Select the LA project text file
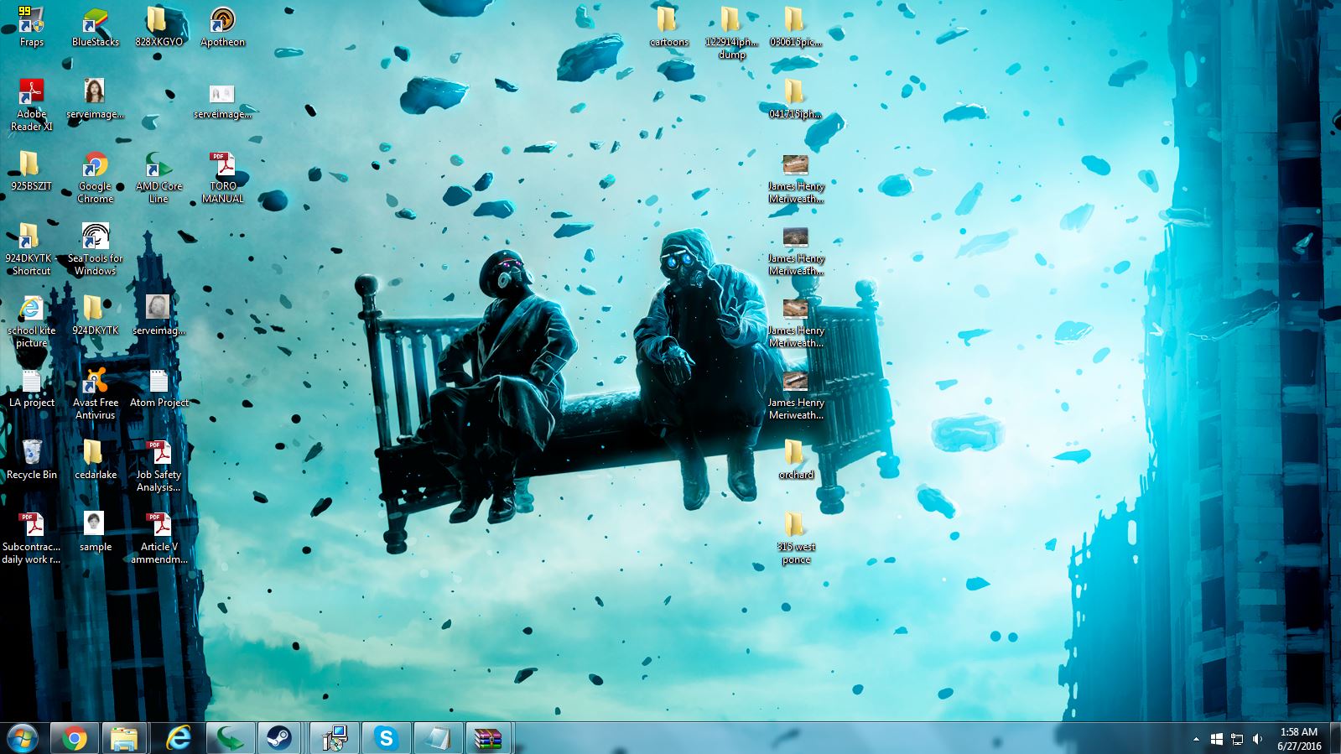The image size is (1341, 754). pyautogui.click(x=31, y=388)
